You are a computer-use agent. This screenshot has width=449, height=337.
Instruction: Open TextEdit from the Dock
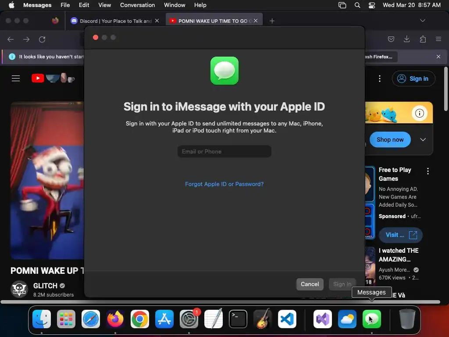tap(214, 319)
